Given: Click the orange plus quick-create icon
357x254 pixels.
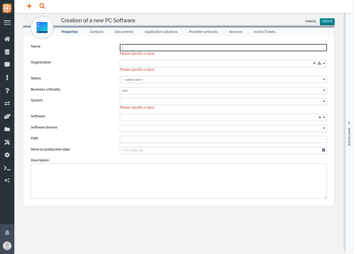Looking at the screenshot, I should (29, 6).
